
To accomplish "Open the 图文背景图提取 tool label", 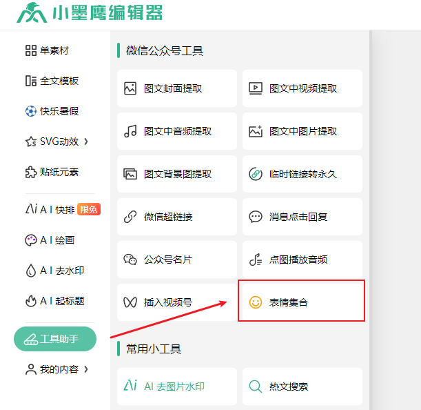I will coord(178,174).
